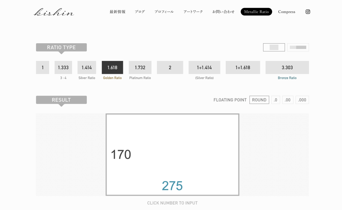
Task: Set floating point to ROUND
Action: pyautogui.click(x=259, y=100)
